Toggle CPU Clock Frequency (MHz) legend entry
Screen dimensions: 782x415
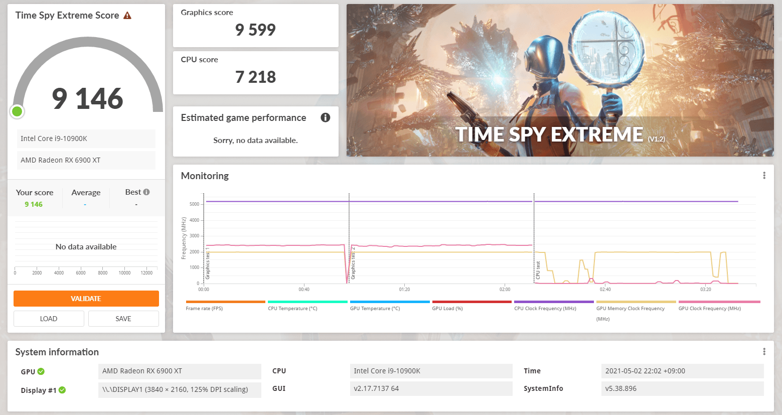pyautogui.click(x=545, y=309)
